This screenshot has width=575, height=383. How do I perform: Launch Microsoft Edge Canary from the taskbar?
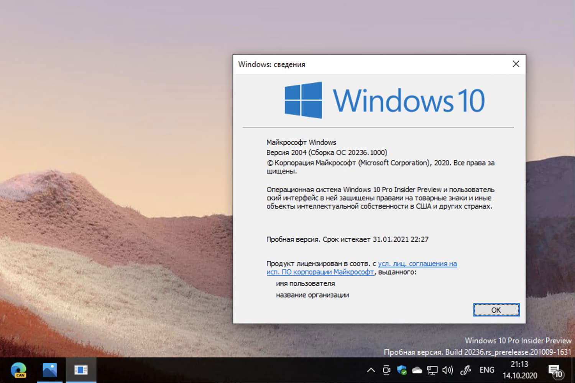[19, 370]
